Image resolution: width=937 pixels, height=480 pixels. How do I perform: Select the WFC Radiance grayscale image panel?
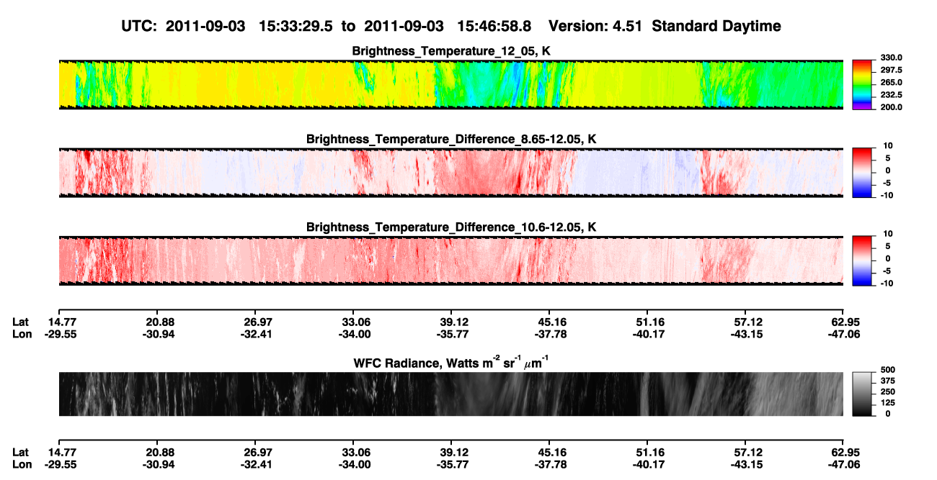pyautogui.click(x=450, y=394)
